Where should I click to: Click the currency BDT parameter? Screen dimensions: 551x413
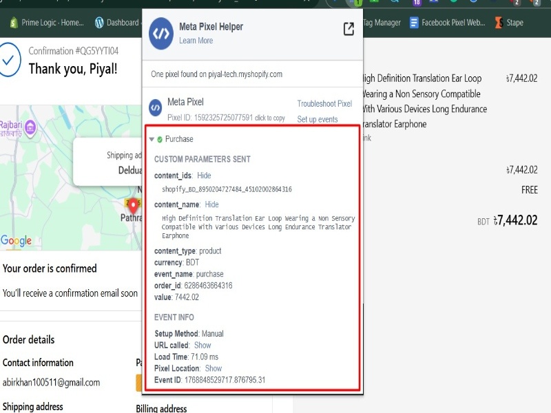176,262
